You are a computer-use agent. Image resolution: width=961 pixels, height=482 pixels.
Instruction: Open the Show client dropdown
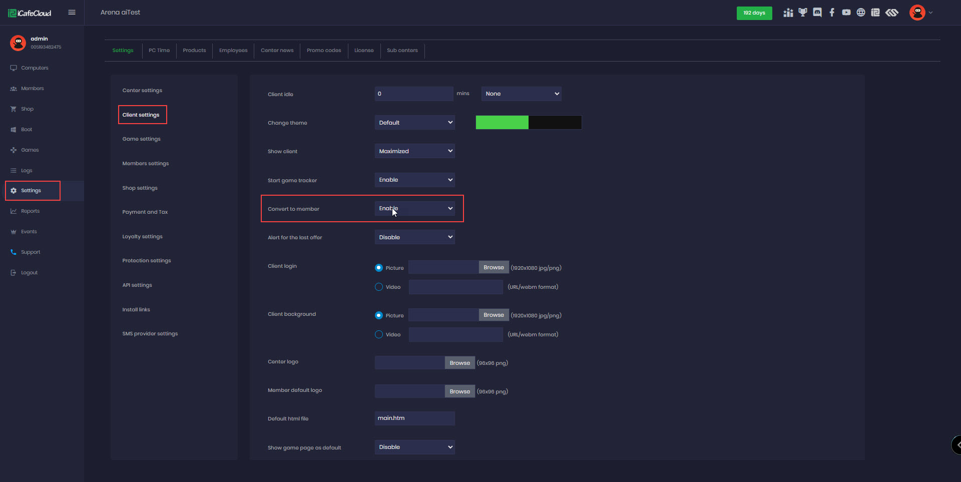click(414, 151)
